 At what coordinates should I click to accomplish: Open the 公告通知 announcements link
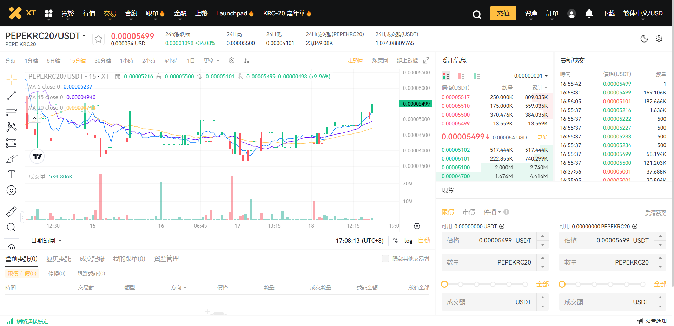click(652, 321)
